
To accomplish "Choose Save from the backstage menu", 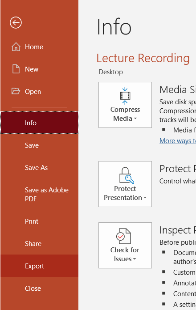I will [39, 145].
